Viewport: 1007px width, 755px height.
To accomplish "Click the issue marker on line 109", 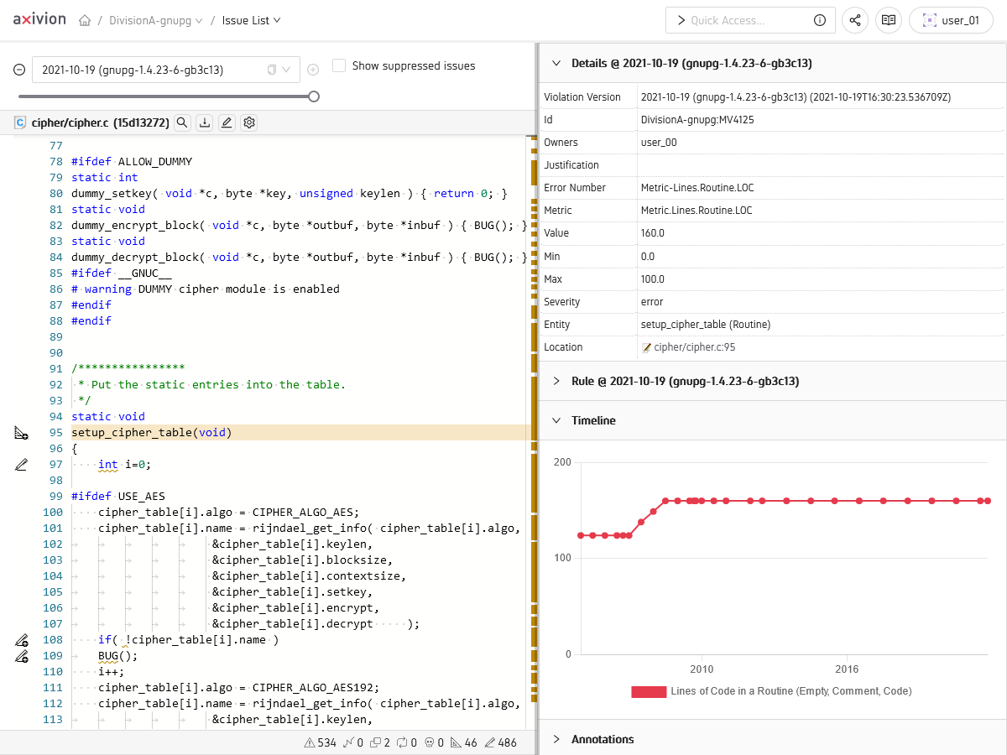I will click(22, 656).
